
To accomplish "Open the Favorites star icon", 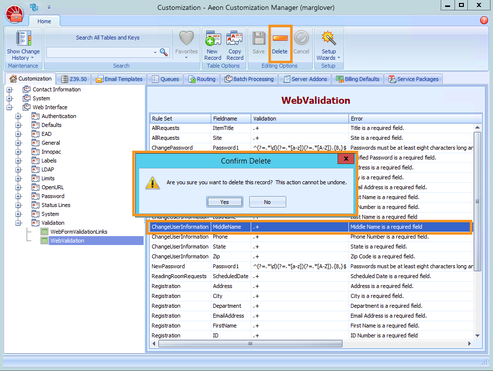I will 186,43.
